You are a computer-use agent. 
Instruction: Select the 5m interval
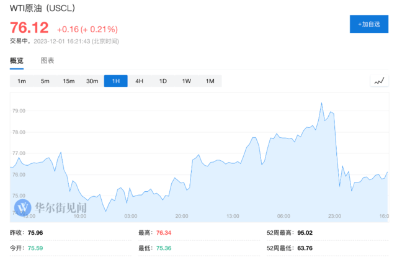(x=45, y=81)
